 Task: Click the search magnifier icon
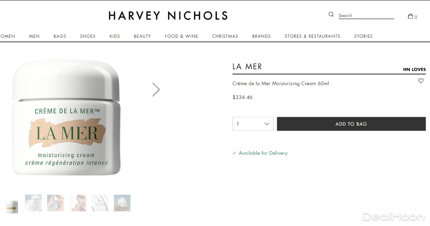coord(331,15)
